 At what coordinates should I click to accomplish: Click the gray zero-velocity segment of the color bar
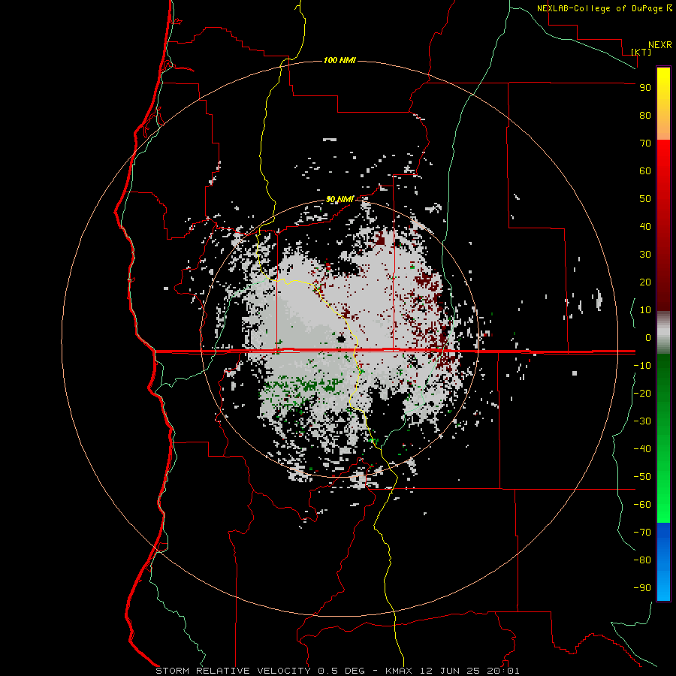click(x=663, y=333)
